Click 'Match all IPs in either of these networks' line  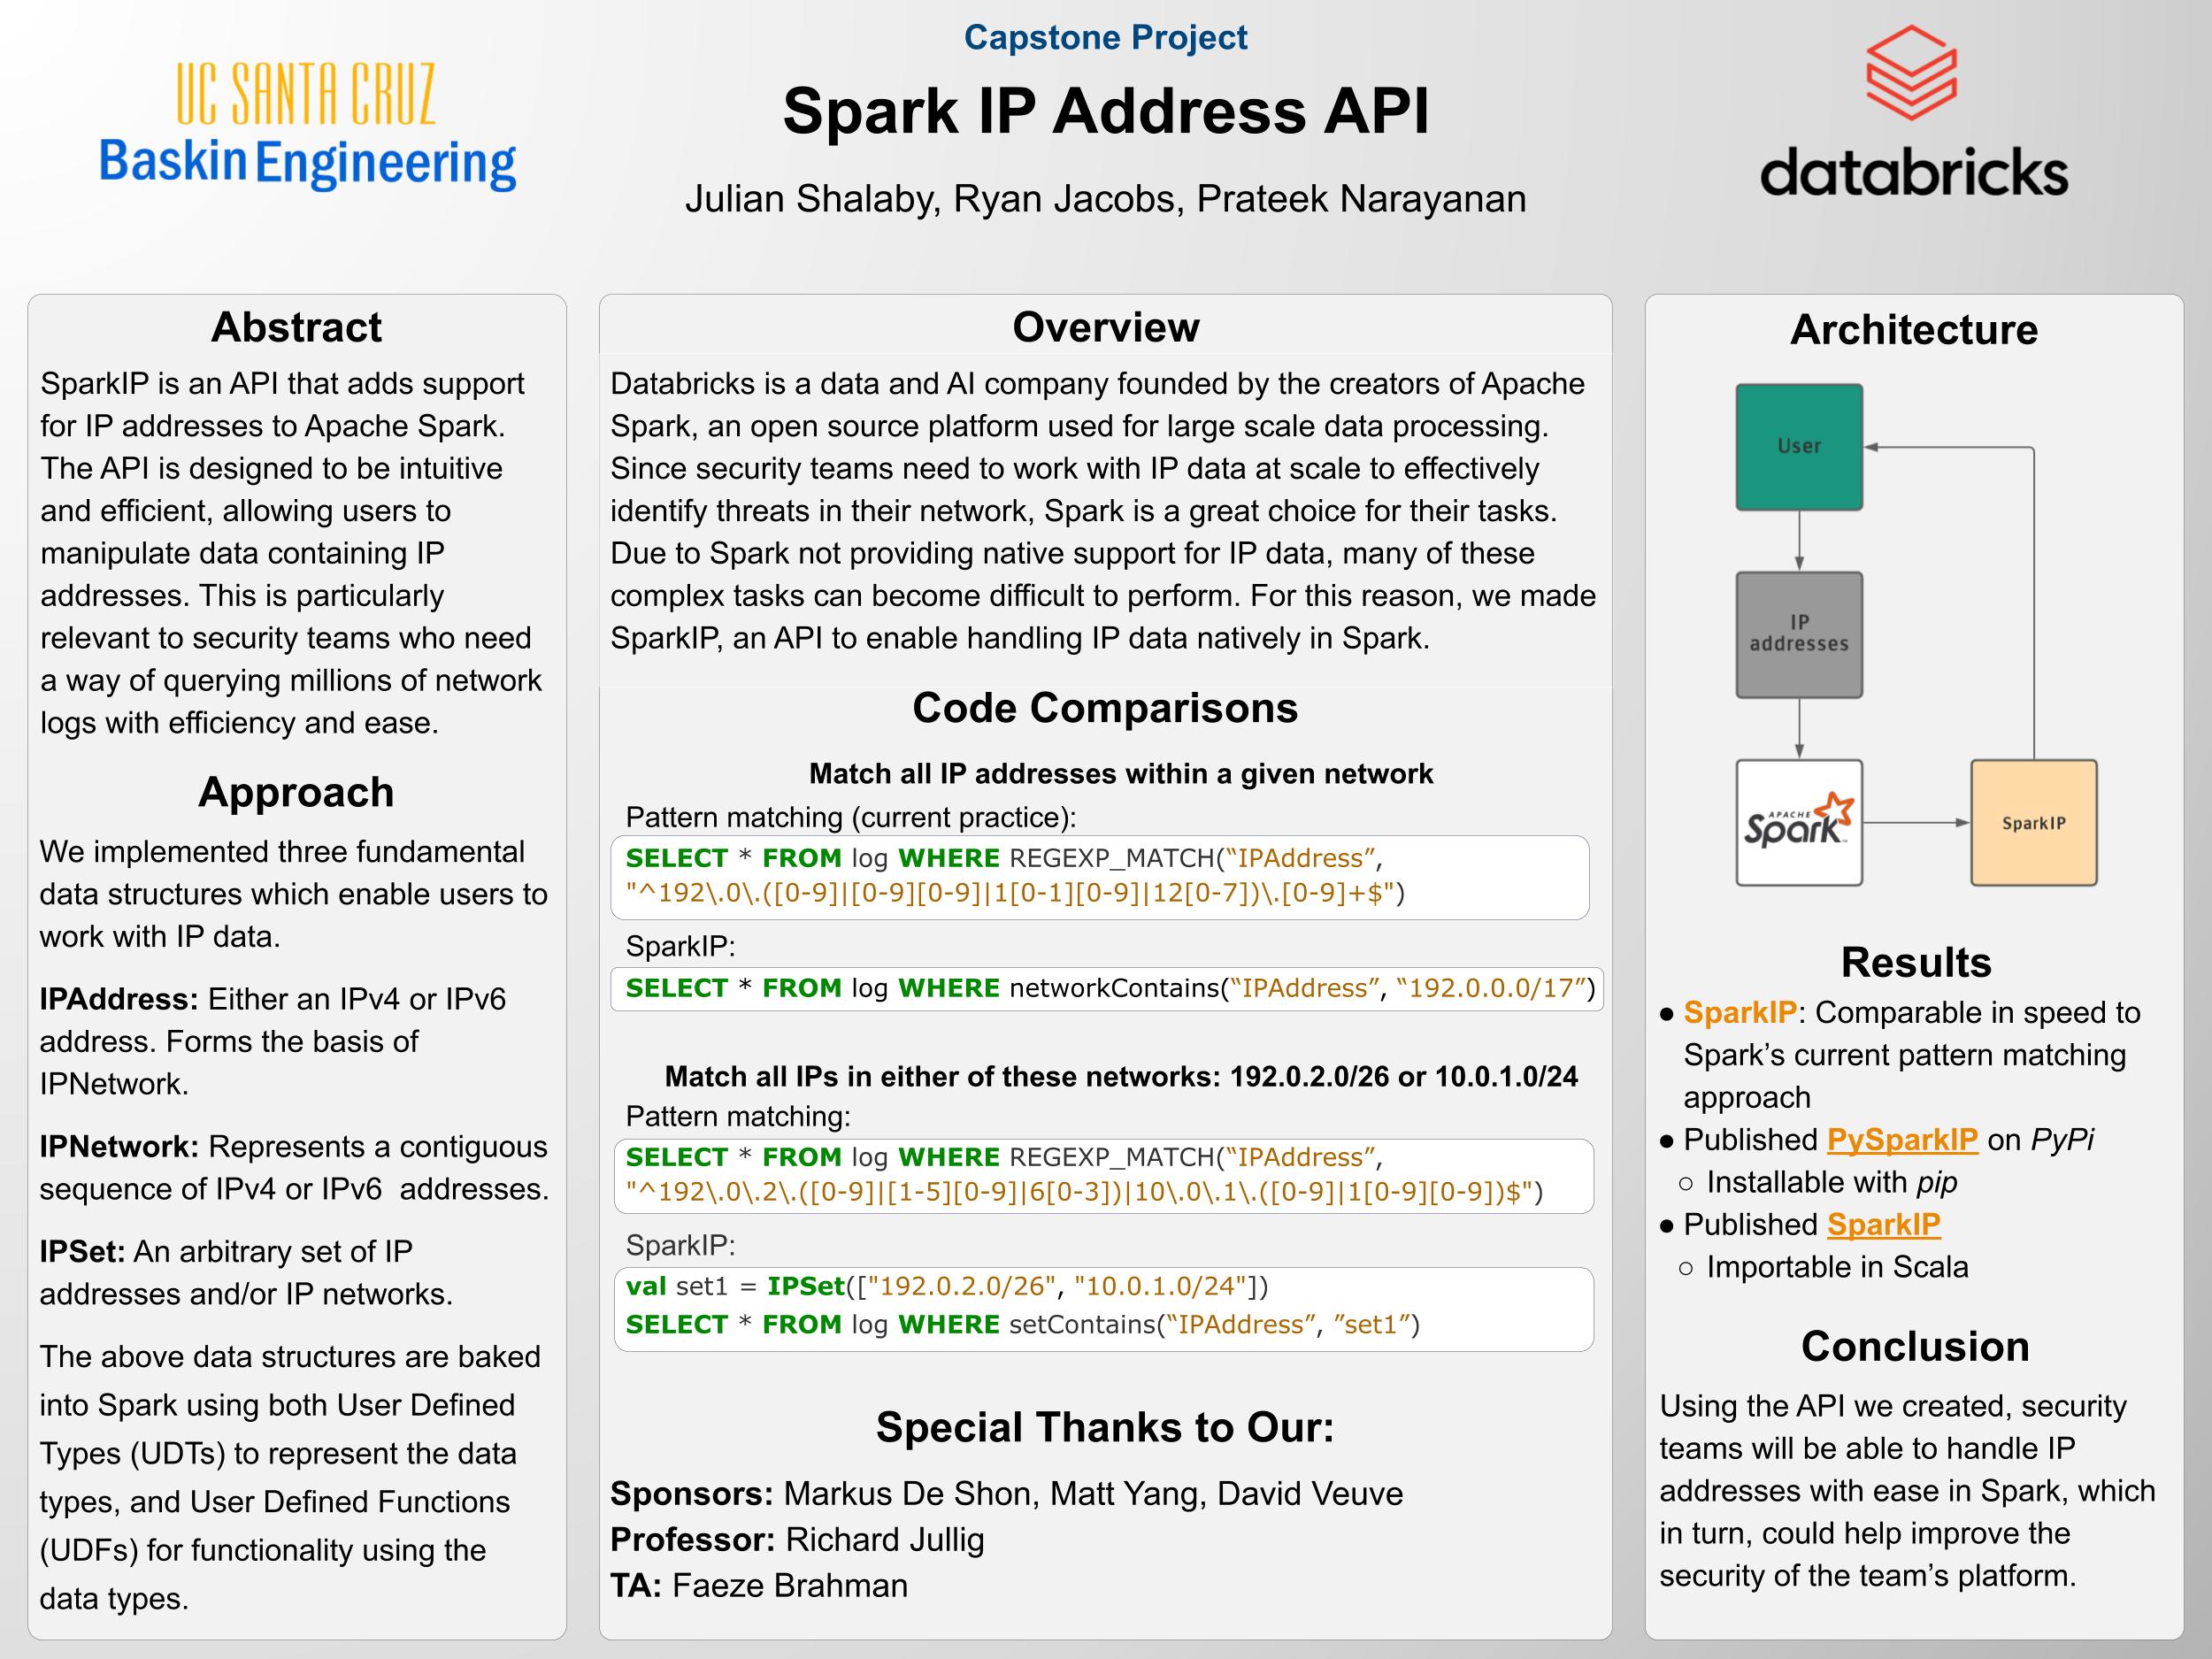1121,1077
